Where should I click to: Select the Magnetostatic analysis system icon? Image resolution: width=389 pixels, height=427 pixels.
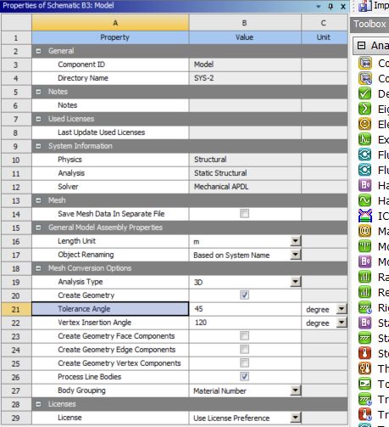pyautogui.click(x=364, y=231)
